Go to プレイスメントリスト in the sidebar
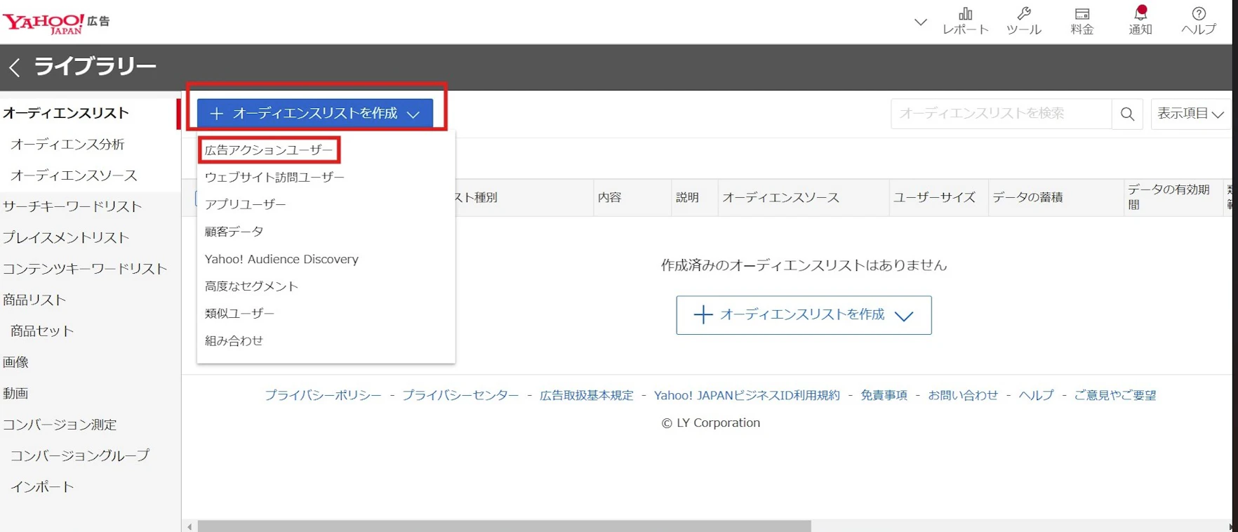 [x=66, y=238]
